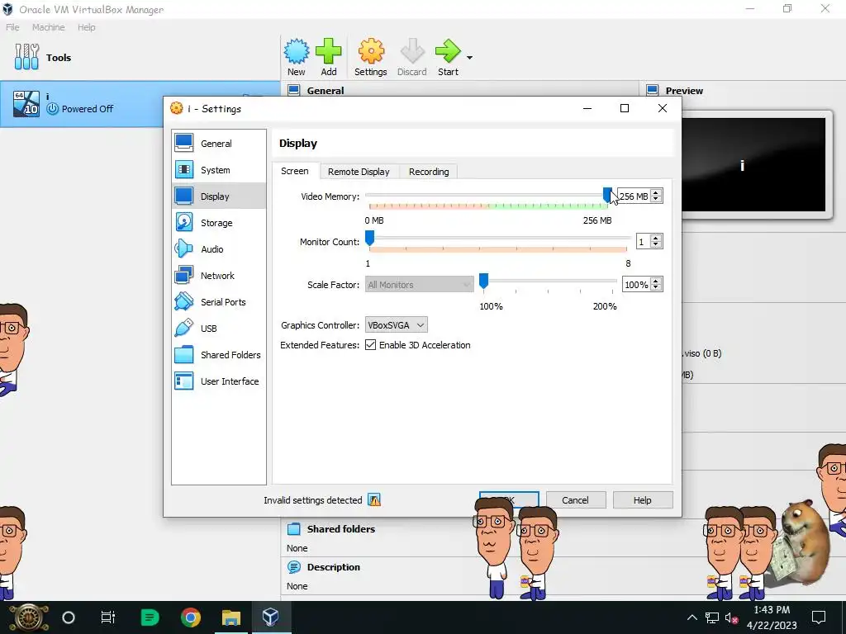
Task: Open the User Interface settings category
Action: (218, 381)
